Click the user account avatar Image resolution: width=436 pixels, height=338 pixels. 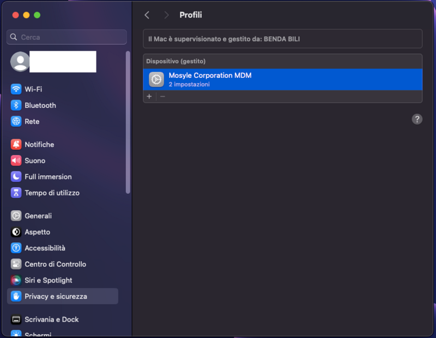point(20,62)
